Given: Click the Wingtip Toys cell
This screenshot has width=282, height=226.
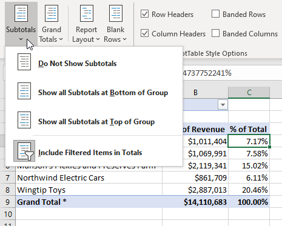Looking at the screenshot, I should [x=89, y=190].
